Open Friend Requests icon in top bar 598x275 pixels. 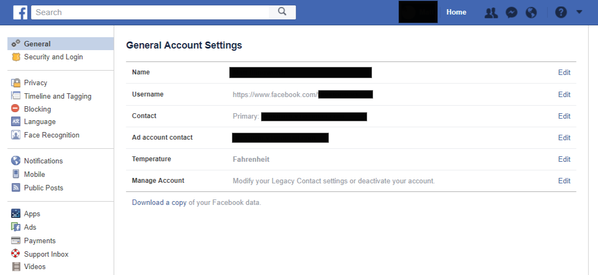click(x=491, y=12)
